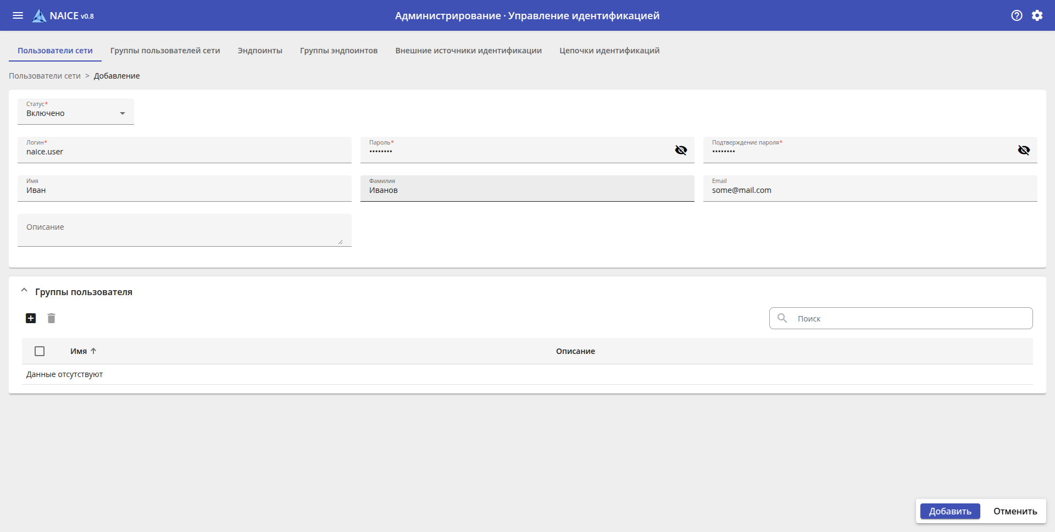Check the select-all groups checkbox

click(x=40, y=351)
